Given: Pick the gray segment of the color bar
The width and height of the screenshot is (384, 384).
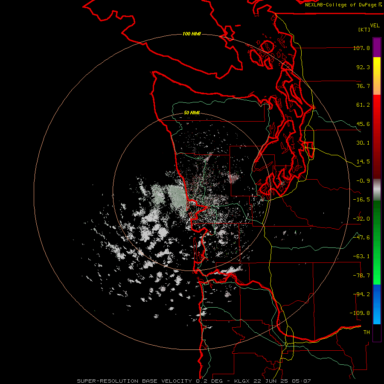Looking at the screenshot, I should coord(377,190).
